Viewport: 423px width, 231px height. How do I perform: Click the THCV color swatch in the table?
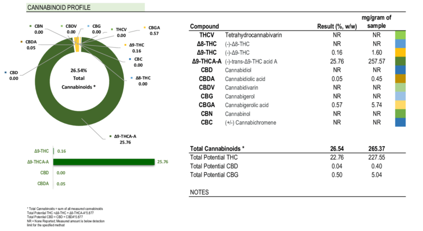coord(401,35)
